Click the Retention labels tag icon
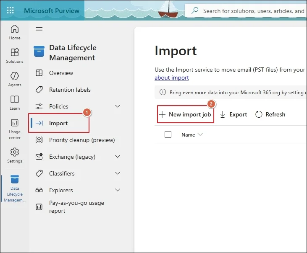Screen dimensions: 307x253 click(x=39, y=90)
